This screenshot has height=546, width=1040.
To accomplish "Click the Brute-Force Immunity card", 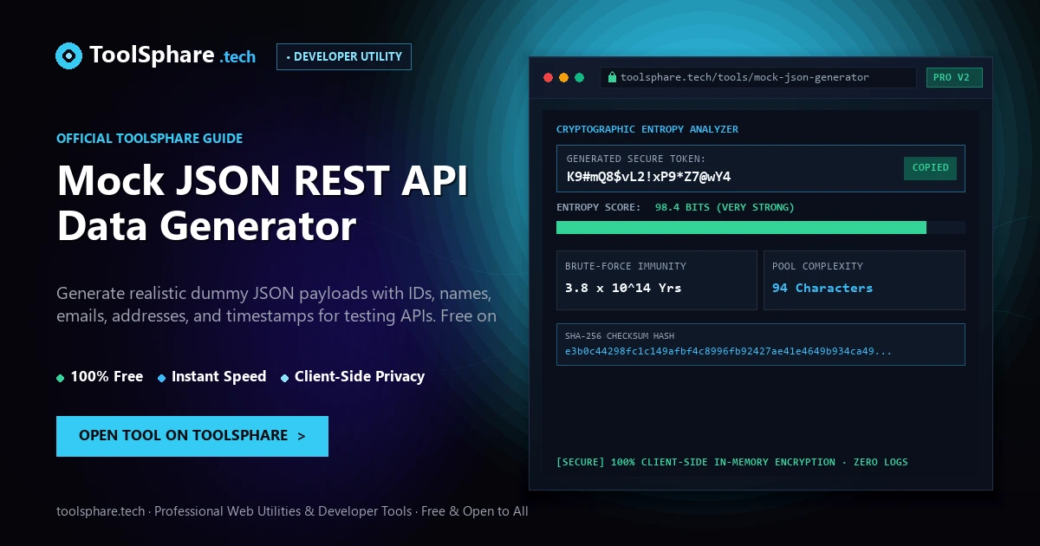I will tap(657, 280).
